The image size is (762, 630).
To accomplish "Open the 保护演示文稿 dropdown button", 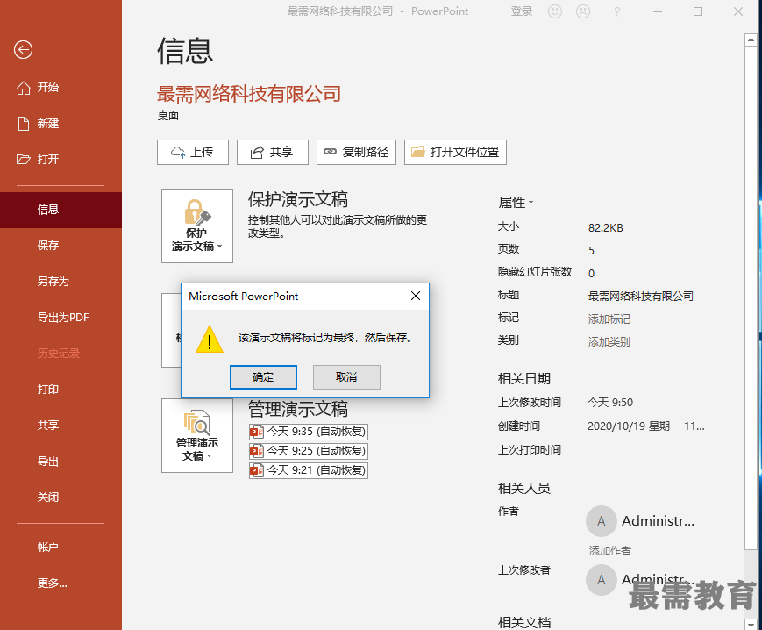I will (196, 226).
